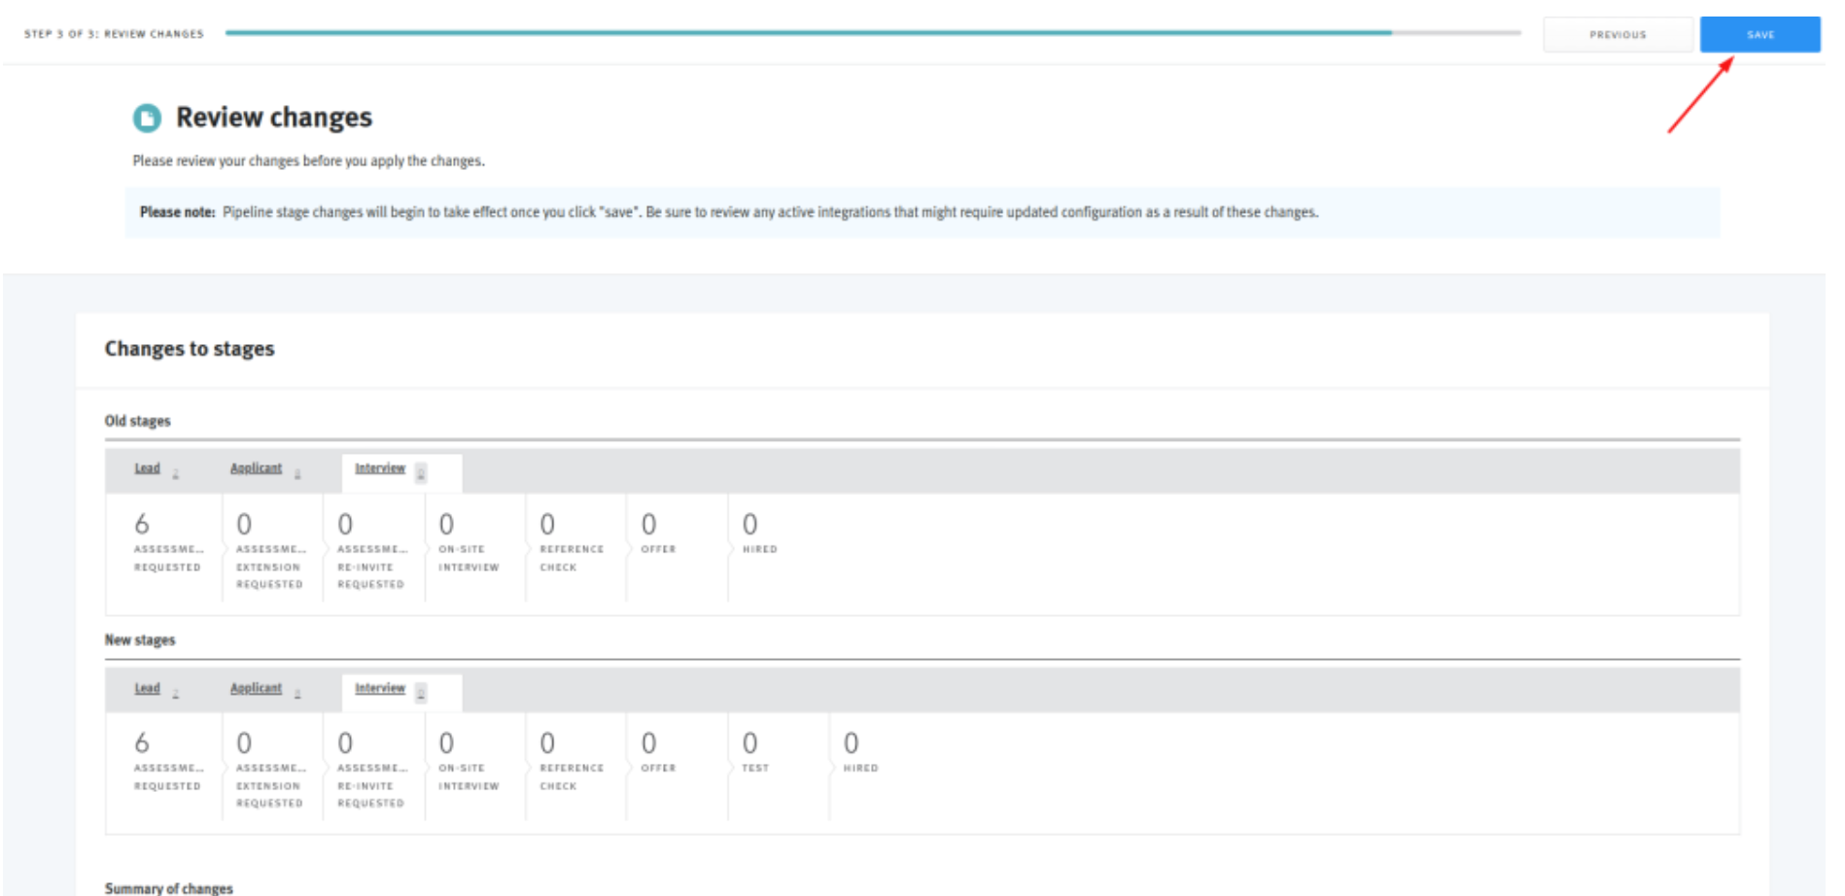Viewport: 1845px width, 896px height.
Task: Click the icon beside Applicant in old stages
Action: (x=298, y=472)
